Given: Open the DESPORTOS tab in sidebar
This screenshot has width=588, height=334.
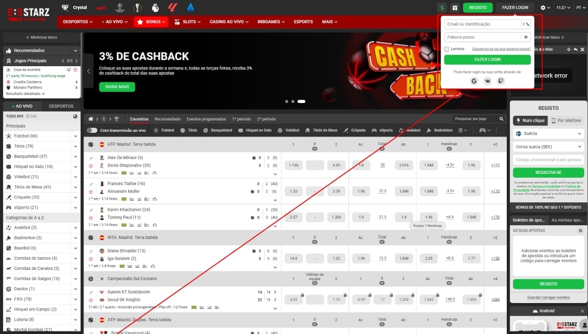Looking at the screenshot, I should click(61, 106).
